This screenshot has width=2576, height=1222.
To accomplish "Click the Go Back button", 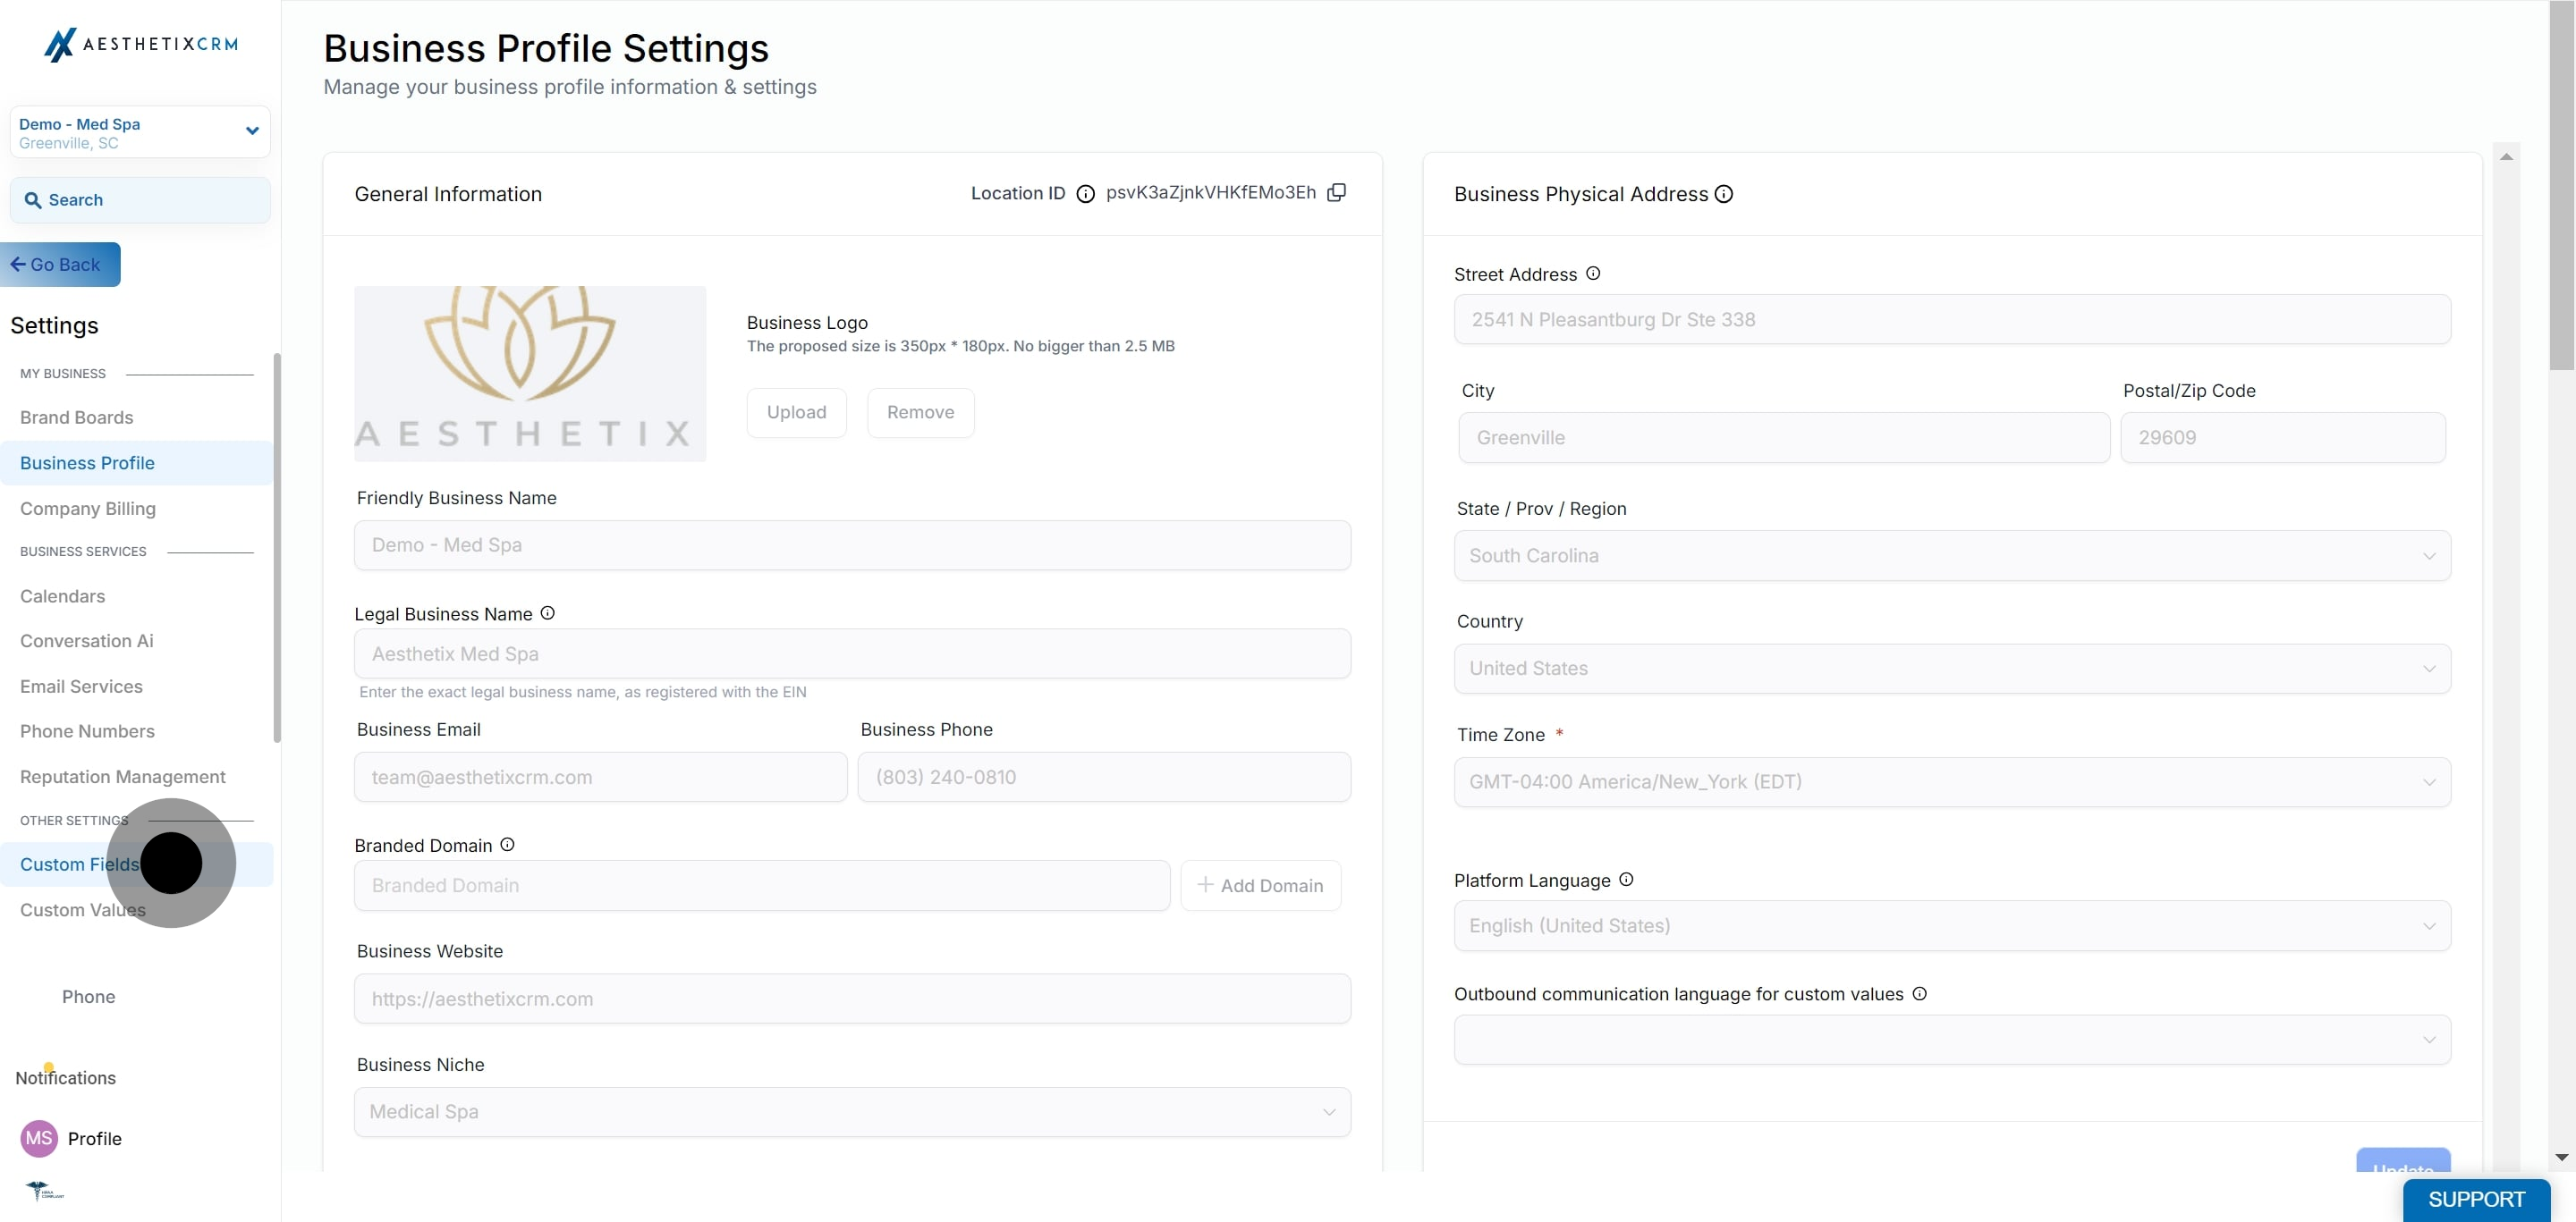I will pyautogui.click(x=58, y=264).
